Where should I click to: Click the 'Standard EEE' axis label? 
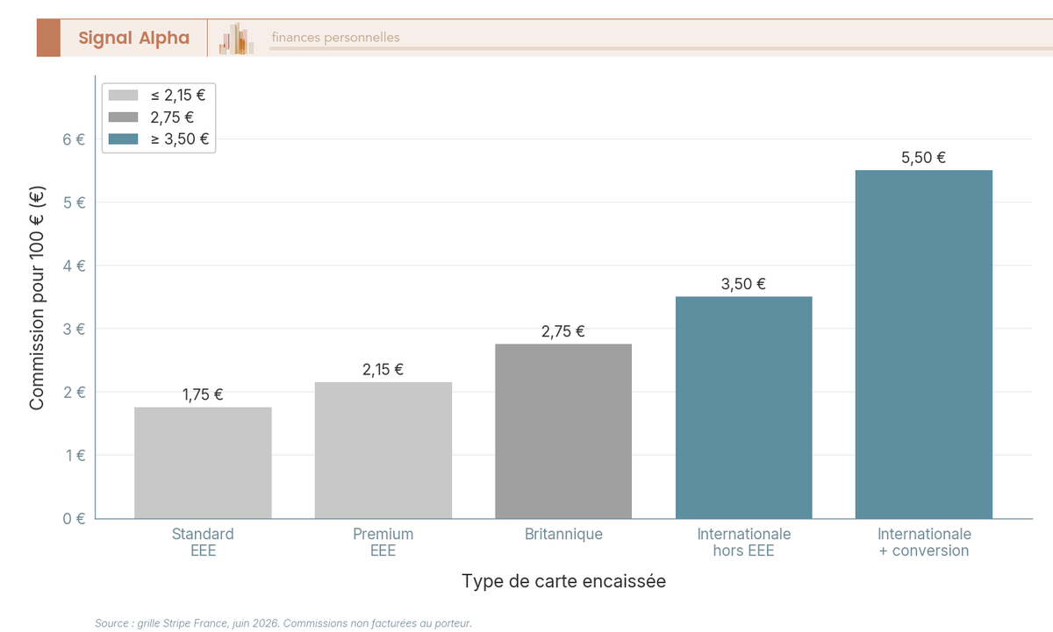point(203,543)
